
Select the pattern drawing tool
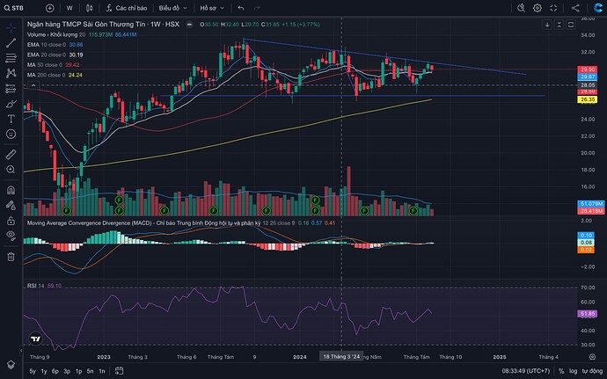click(11, 73)
